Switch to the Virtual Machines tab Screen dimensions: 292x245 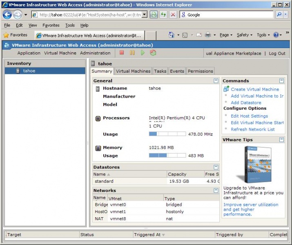point(133,71)
